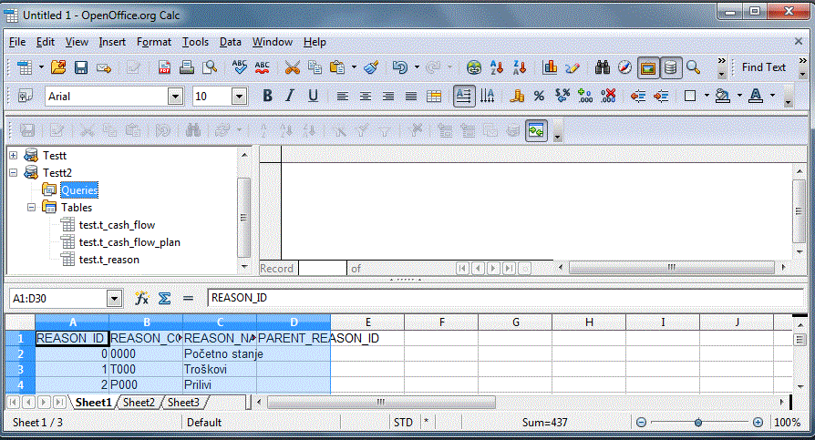Select the test.t_cash_flow table
This screenshot has width=815, height=440.
[117, 225]
